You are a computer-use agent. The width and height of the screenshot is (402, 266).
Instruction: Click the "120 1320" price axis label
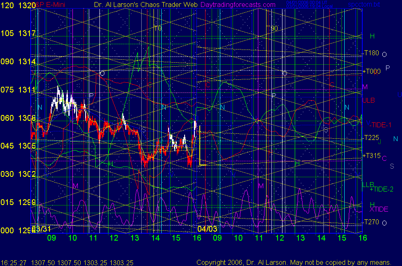point(18,5)
